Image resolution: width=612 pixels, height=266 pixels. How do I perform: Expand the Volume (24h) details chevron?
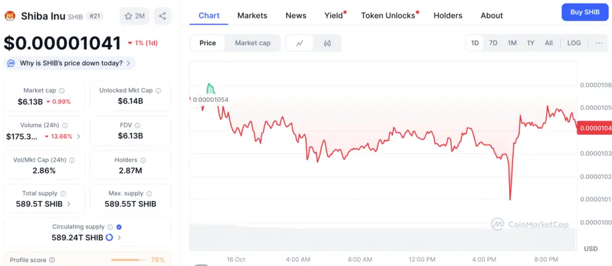pos(79,137)
